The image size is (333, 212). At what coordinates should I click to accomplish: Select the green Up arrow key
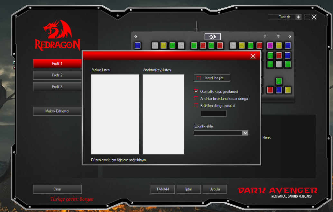pyautogui.click(x=279, y=81)
